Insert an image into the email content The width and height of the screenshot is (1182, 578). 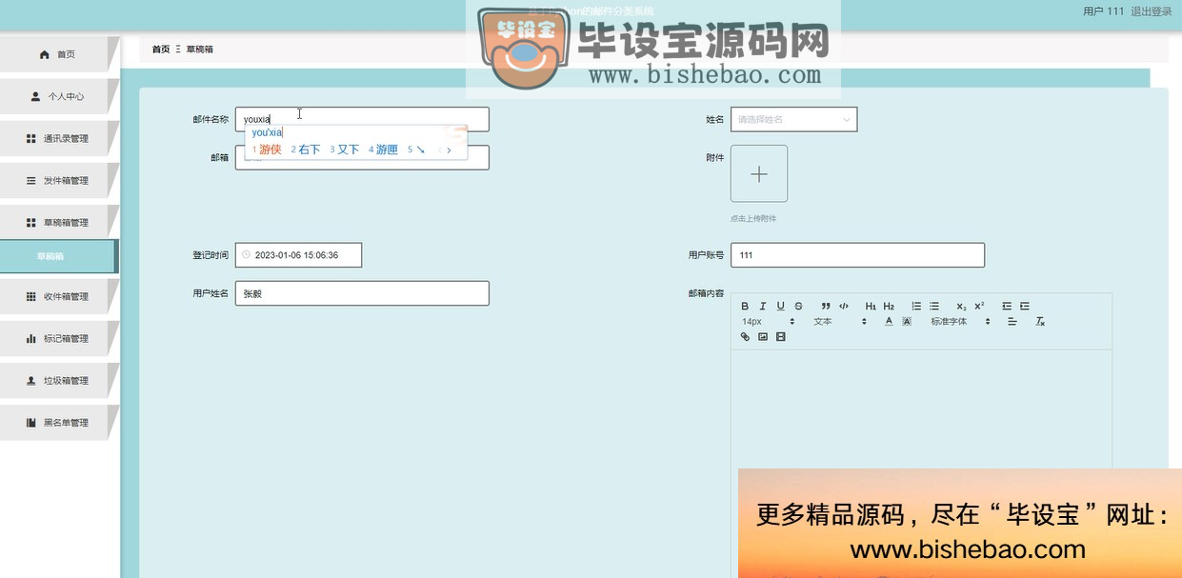tap(763, 337)
